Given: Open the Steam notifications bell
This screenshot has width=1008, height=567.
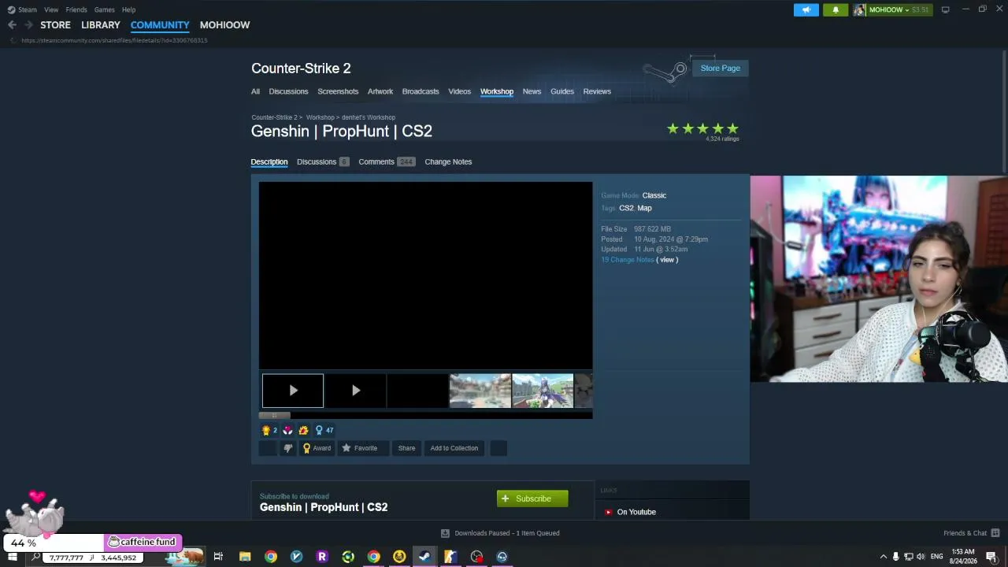Looking at the screenshot, I should pos(836,9).
